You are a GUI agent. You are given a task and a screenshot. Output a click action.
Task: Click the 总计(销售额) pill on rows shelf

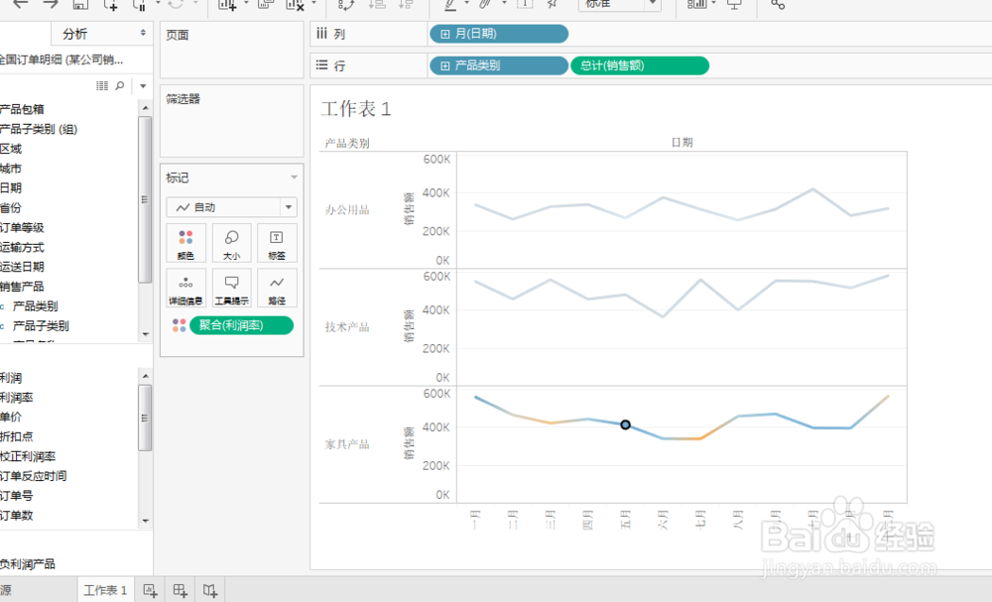coord(640,65)
